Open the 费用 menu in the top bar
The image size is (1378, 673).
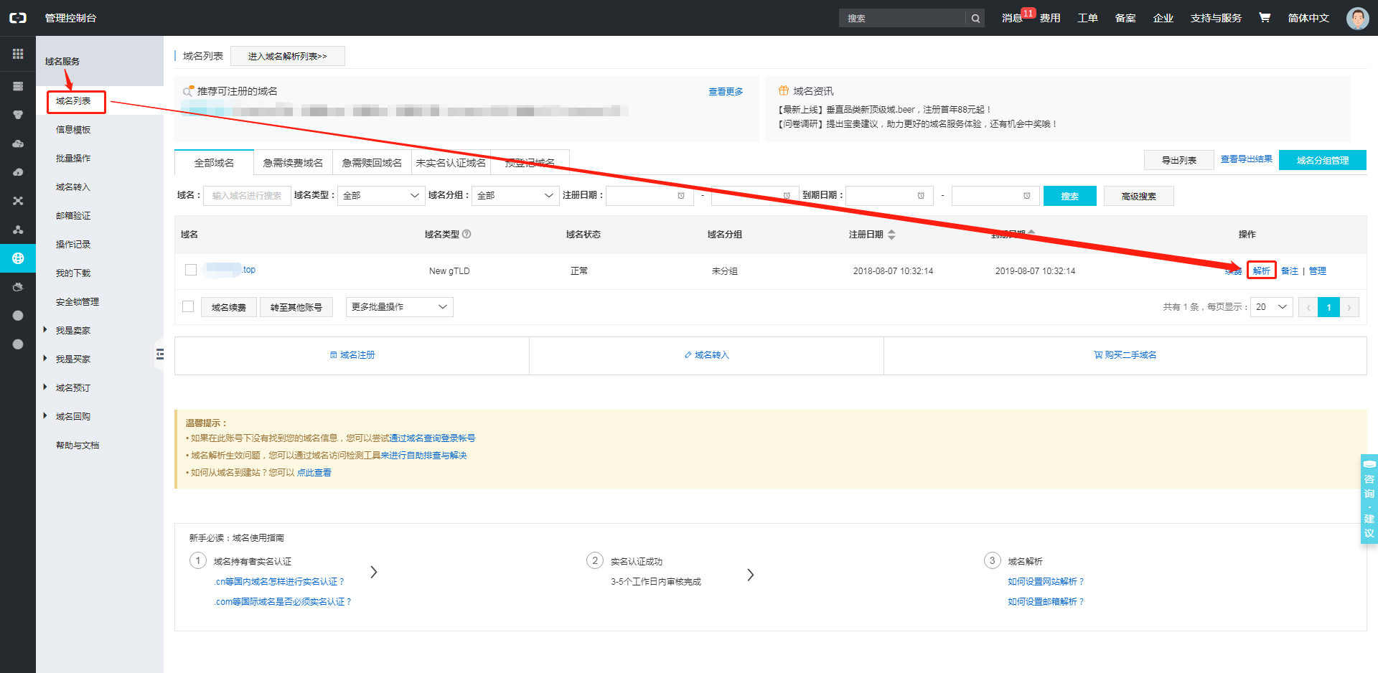[1049, 18]
